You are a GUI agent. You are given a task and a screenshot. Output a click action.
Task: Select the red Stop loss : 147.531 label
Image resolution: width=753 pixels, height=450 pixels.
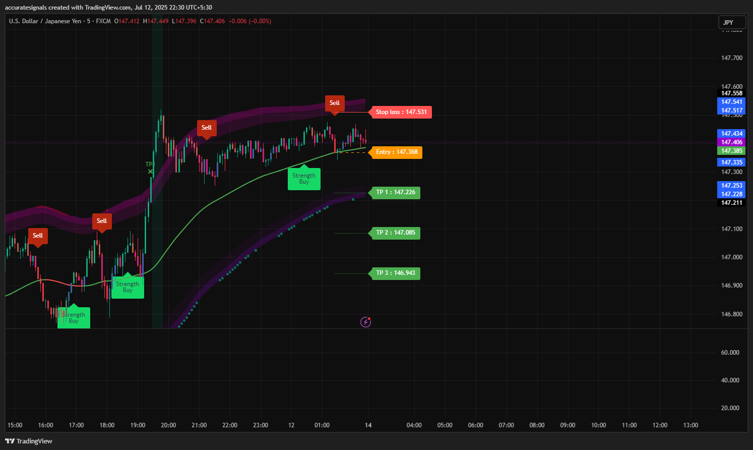pos(401,112)
